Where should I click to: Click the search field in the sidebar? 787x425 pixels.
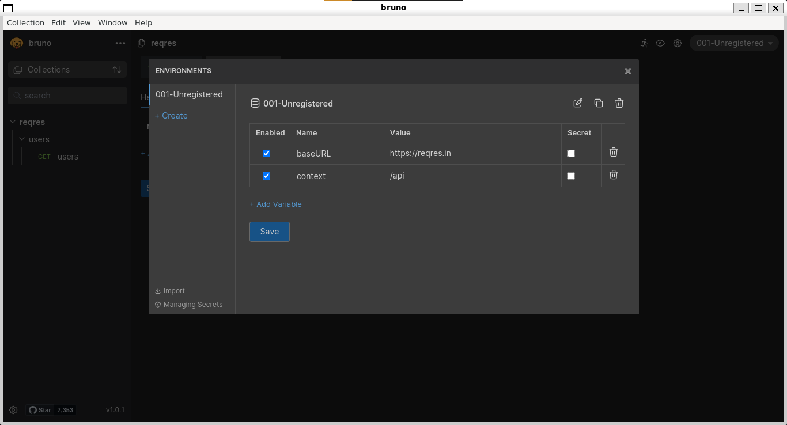click(67, 95)
